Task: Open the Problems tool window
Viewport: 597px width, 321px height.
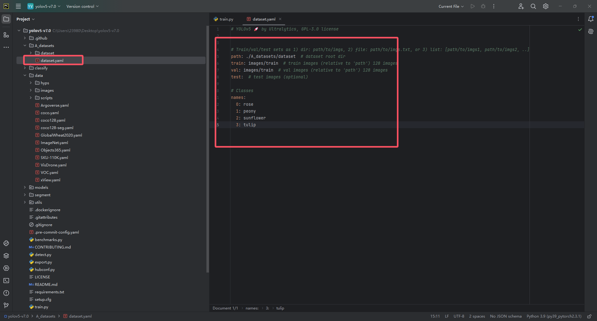Action: tap(6, 293)
